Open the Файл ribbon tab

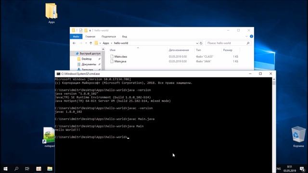tap(76, 37)
